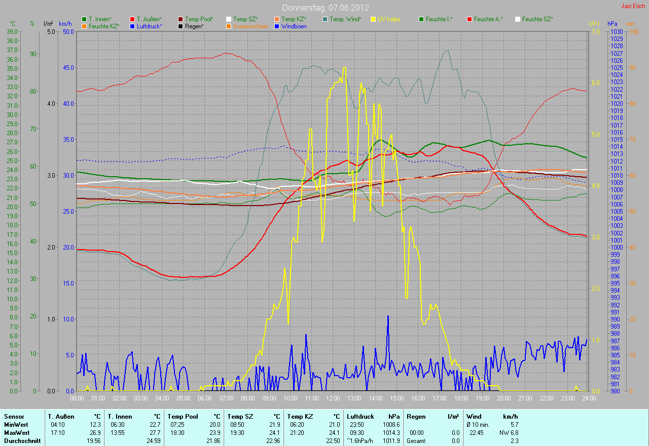
Task: Click the "UV-I" axis unit label
Action: coord(593,24)
